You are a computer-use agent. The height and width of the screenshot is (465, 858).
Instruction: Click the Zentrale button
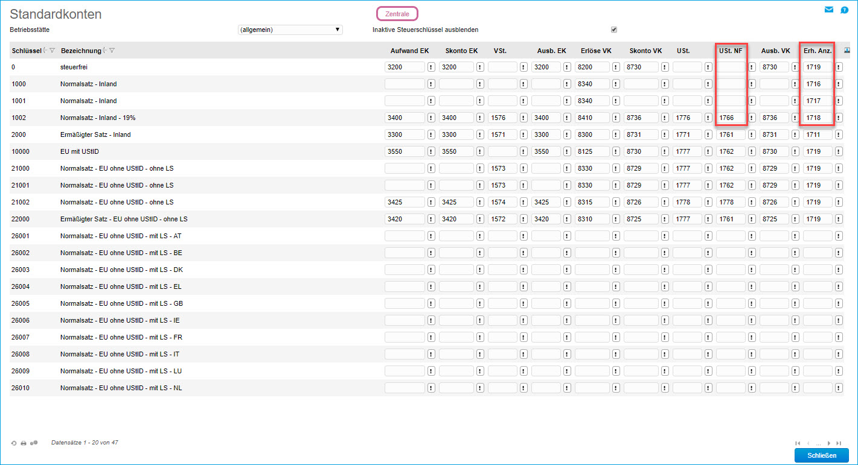(397, 14)
